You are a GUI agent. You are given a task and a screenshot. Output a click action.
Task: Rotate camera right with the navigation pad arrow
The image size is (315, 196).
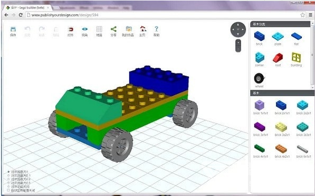[243, 29]
